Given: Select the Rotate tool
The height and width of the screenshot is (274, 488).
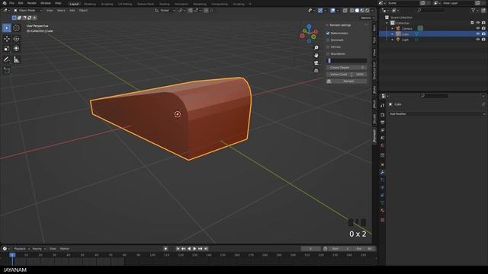Looking at the screenshot, I should [x=17, y=39].
